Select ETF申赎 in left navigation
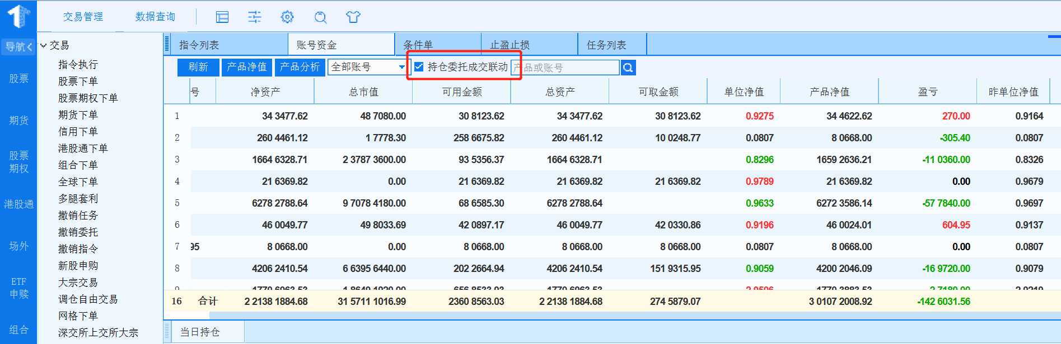This screenshot has height=344, width=1061. [18, 288]
